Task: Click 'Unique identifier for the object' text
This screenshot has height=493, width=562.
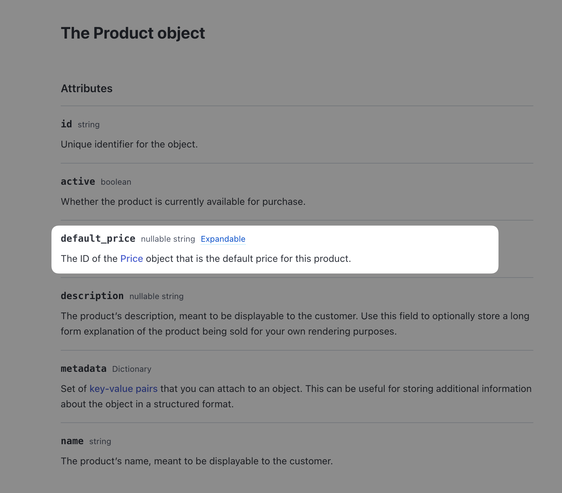Action: click(x=129, y=144)
